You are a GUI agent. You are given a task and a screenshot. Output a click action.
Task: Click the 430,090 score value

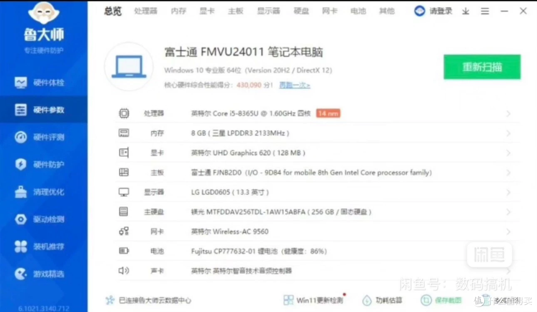[249, 85]
